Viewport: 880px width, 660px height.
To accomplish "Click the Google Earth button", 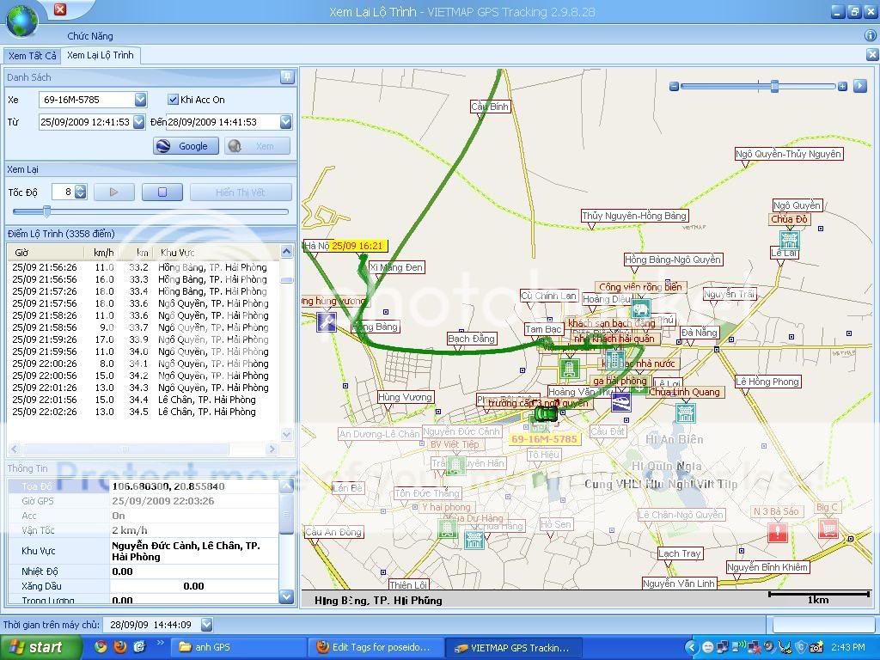I will [x=186, y=146].
